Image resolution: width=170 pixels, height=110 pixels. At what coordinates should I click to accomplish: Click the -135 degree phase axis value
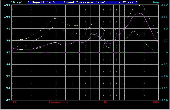click(x=163, y=88)
